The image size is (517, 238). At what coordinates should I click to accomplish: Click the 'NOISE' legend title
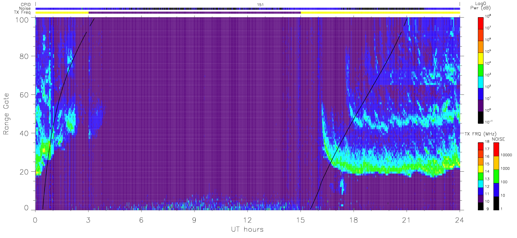point(498,139)
